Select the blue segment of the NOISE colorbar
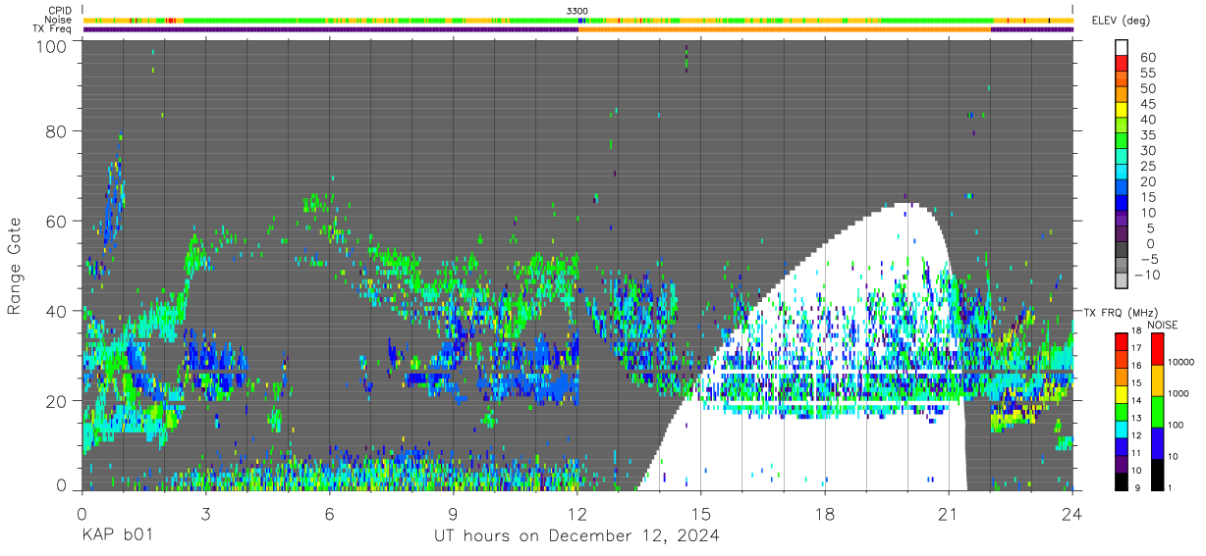This screenshot has width=1206, height=556. point(1158,443)
